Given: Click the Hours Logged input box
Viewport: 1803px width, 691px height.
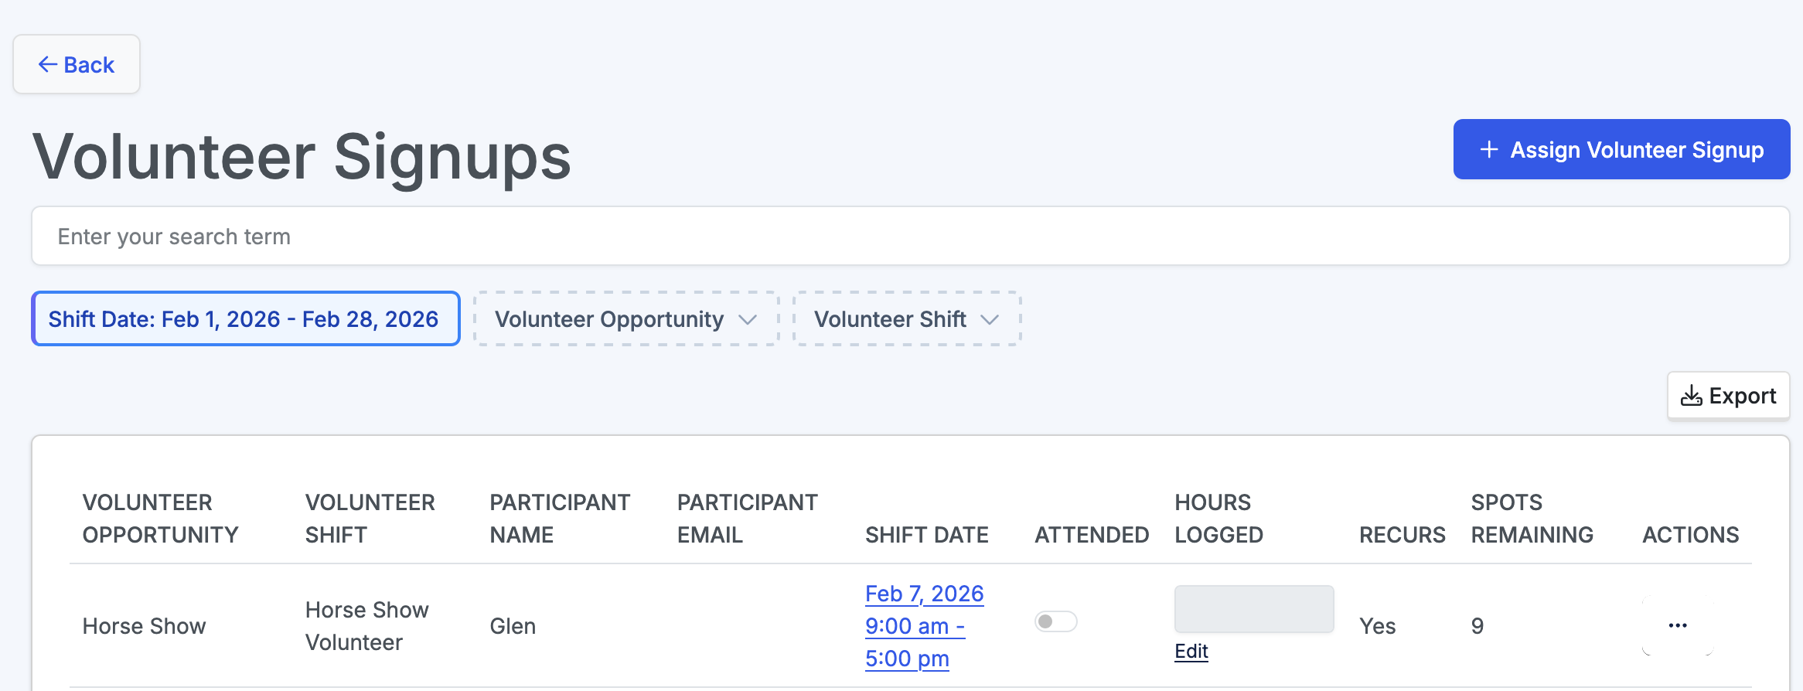Looking at the screenshot, I should pyautogui.click(x=1253, y=609).
